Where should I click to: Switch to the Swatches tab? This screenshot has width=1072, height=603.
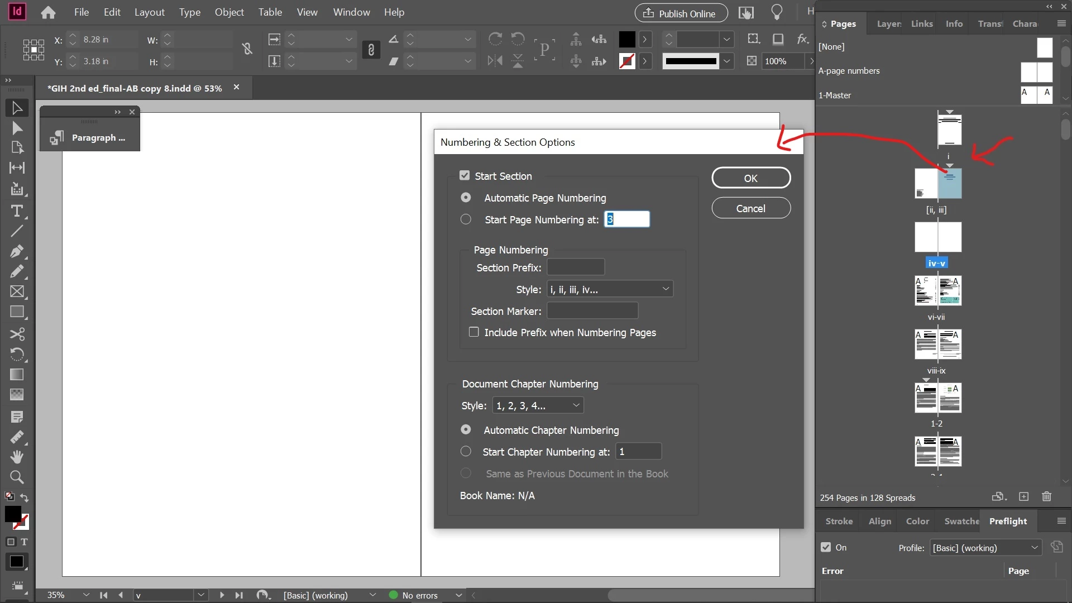(961, 521)
